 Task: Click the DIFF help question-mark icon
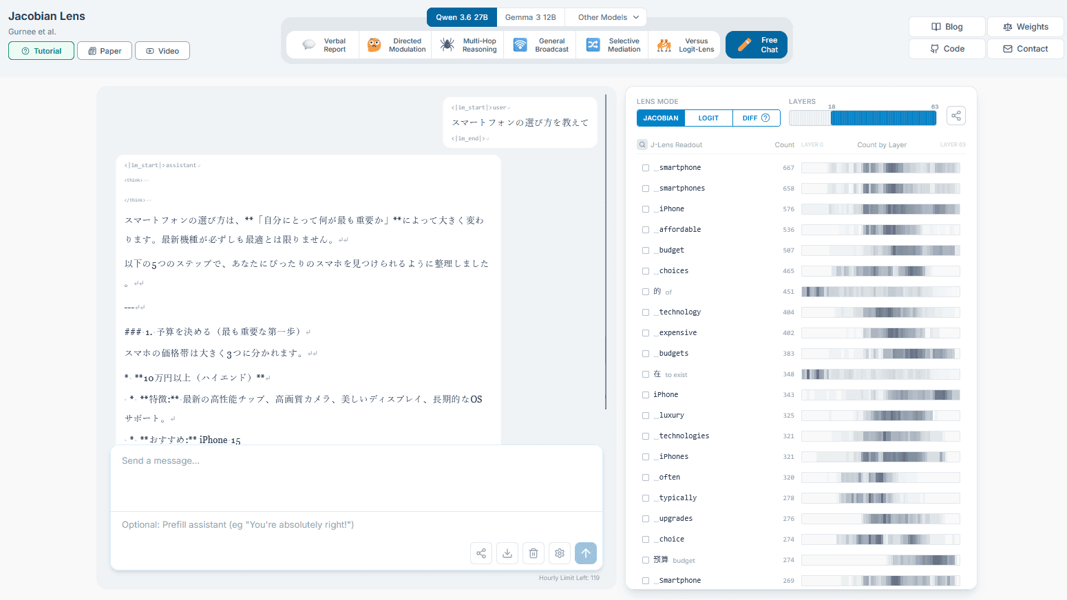[765, 118]
